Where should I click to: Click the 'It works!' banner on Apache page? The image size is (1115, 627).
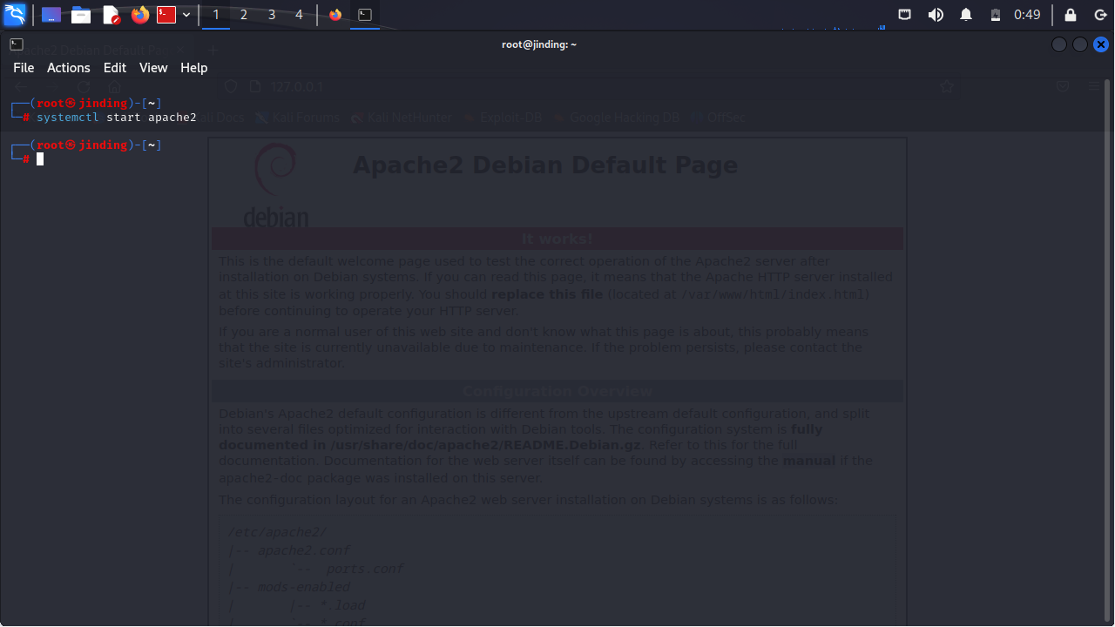[557, 239]
